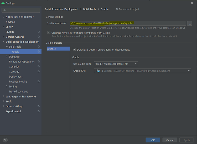Click Build, Execution, Deployment breadcrumb
This screenshot has height=144, width=197.
point(61,9)
